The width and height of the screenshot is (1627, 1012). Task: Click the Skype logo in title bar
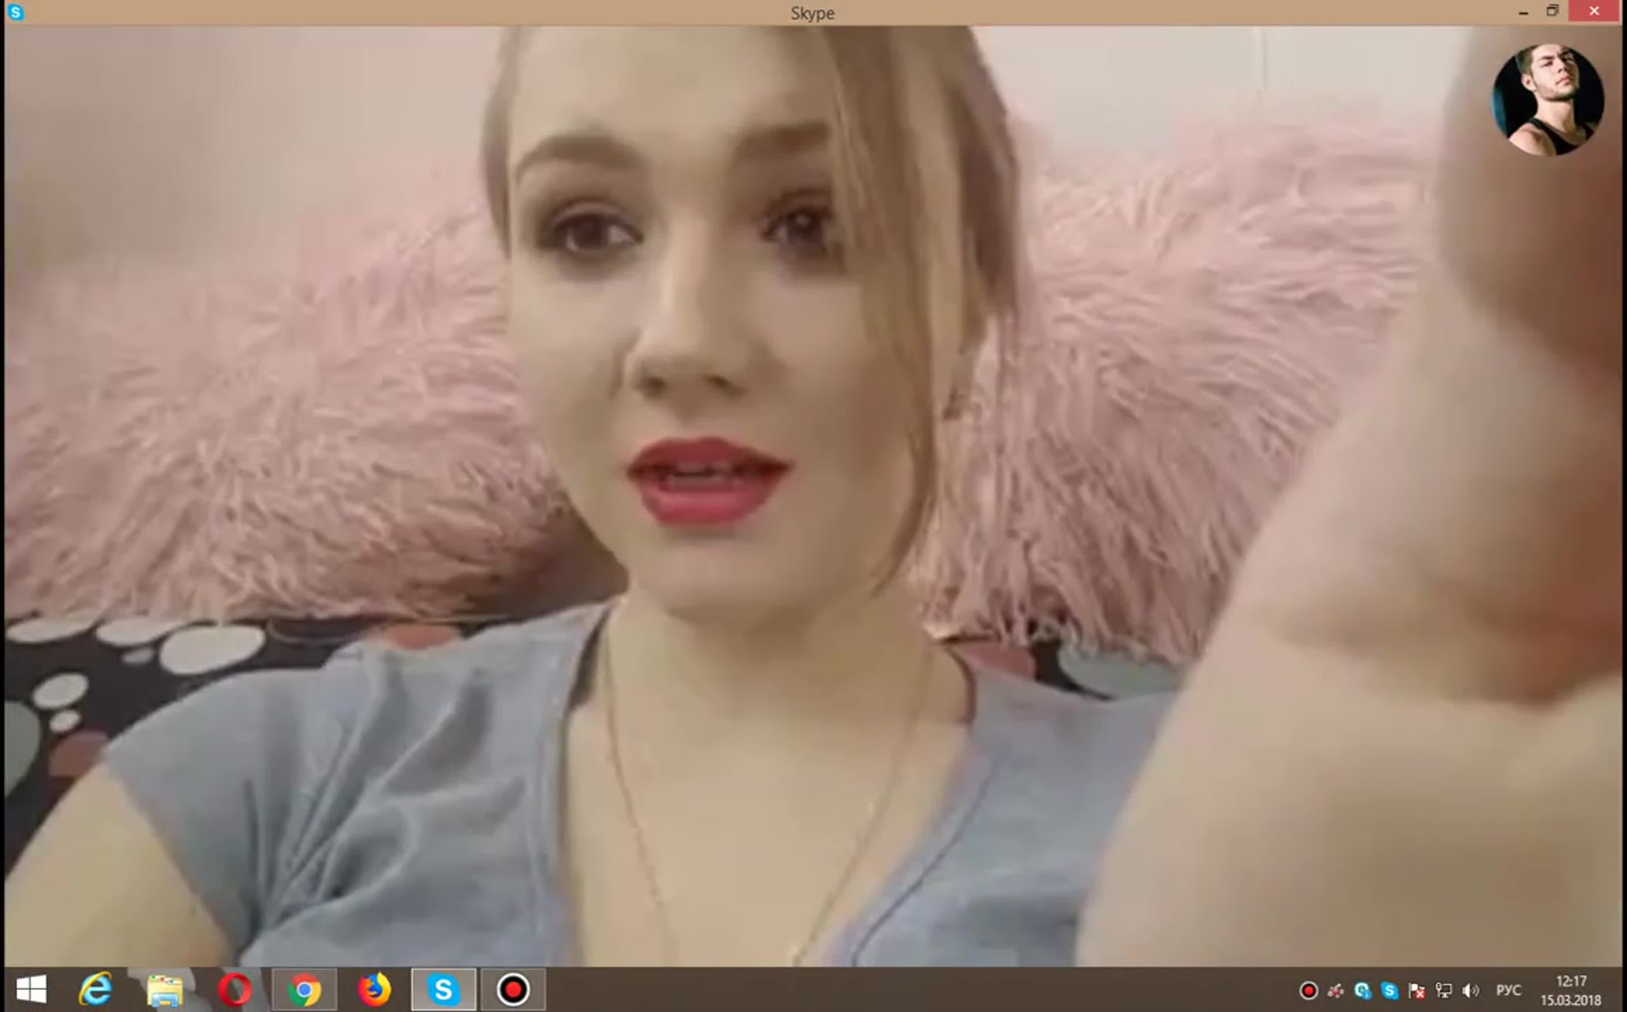(x=15, y=12)
